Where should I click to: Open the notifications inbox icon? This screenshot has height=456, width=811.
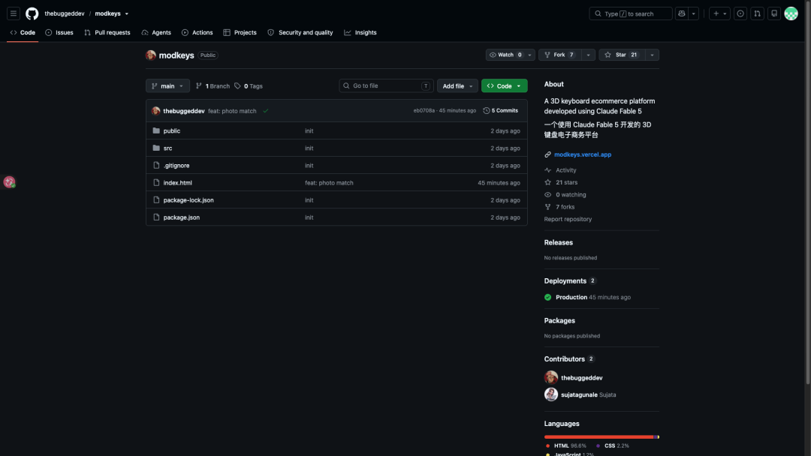[774, 13]
